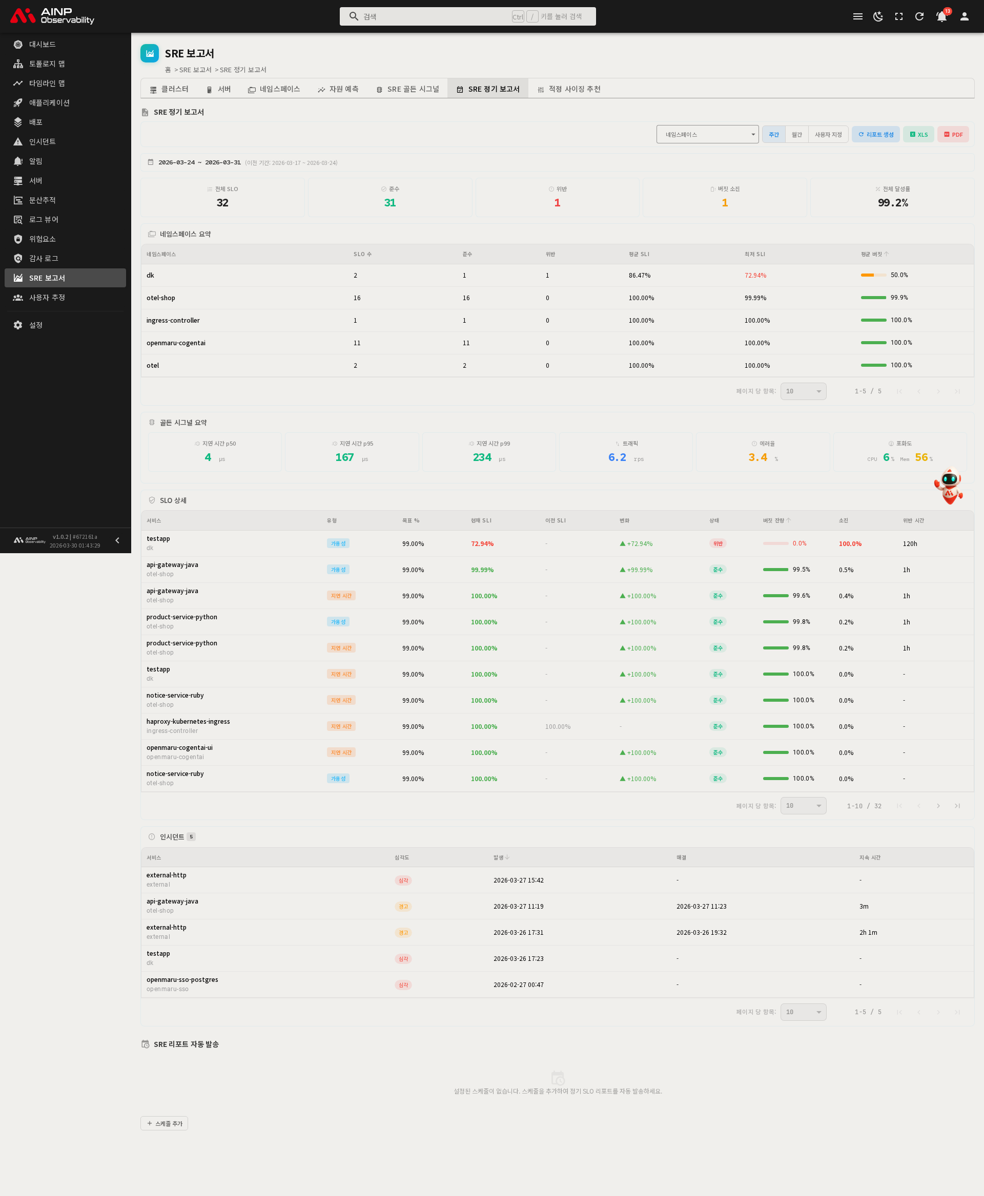
Task: Switch to 월간 period option
Action: click(x=796, y=134)
